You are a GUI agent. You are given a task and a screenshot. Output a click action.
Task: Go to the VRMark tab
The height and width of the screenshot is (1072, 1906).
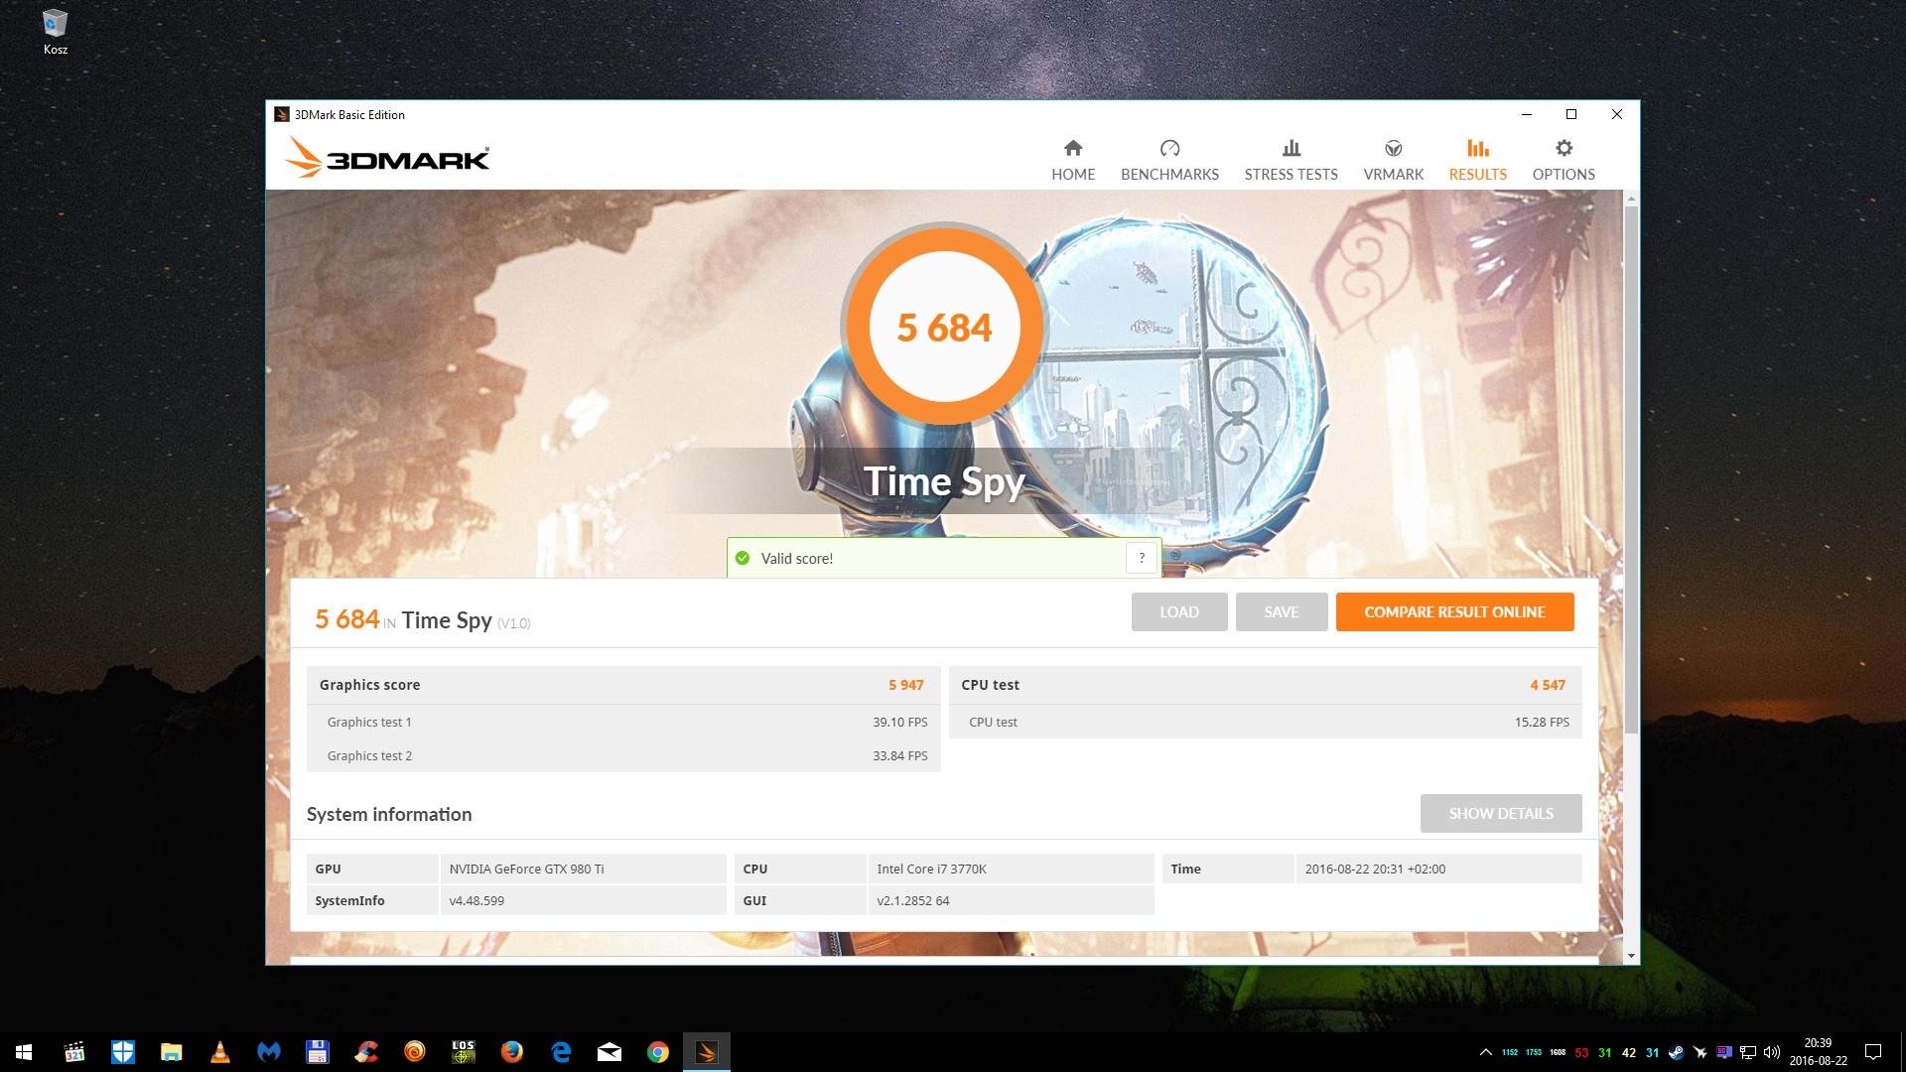[x=1393, y=161]
